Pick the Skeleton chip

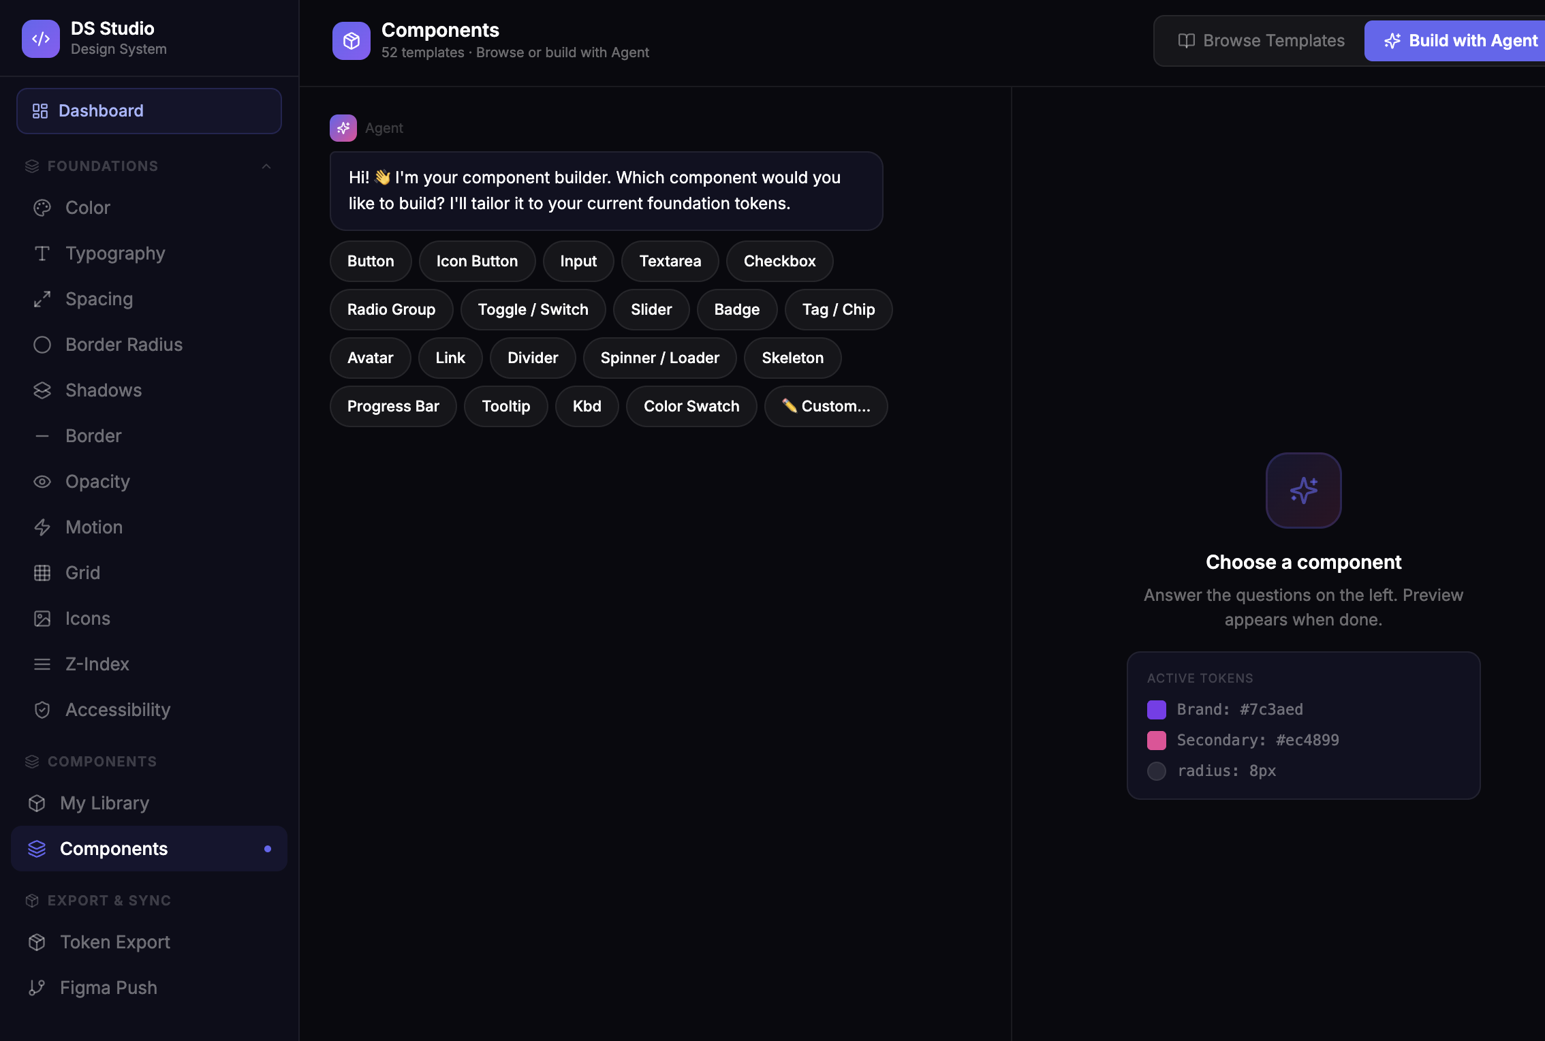coord(793,358)
